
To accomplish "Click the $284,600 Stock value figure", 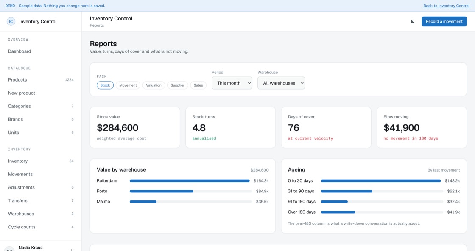I will pos(117,128).
